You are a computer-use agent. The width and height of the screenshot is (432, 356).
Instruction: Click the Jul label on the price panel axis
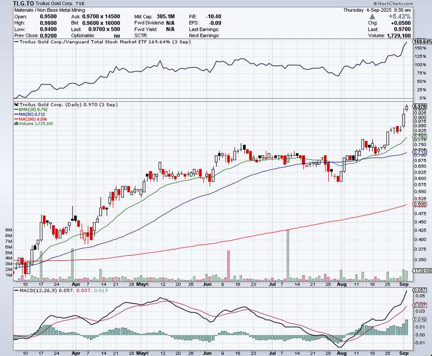pyautogui.click(x=272, y=284)
